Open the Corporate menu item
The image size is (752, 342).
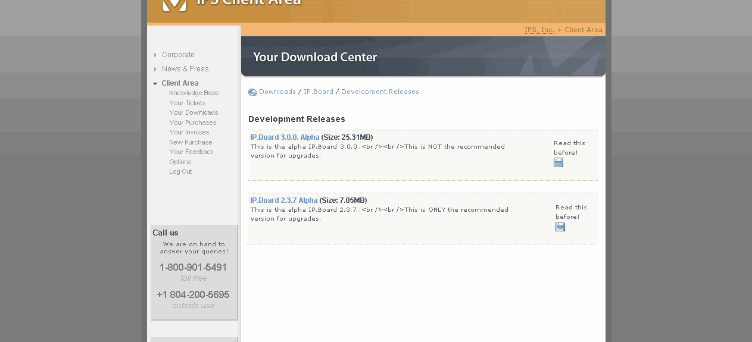tap(178, 55)
